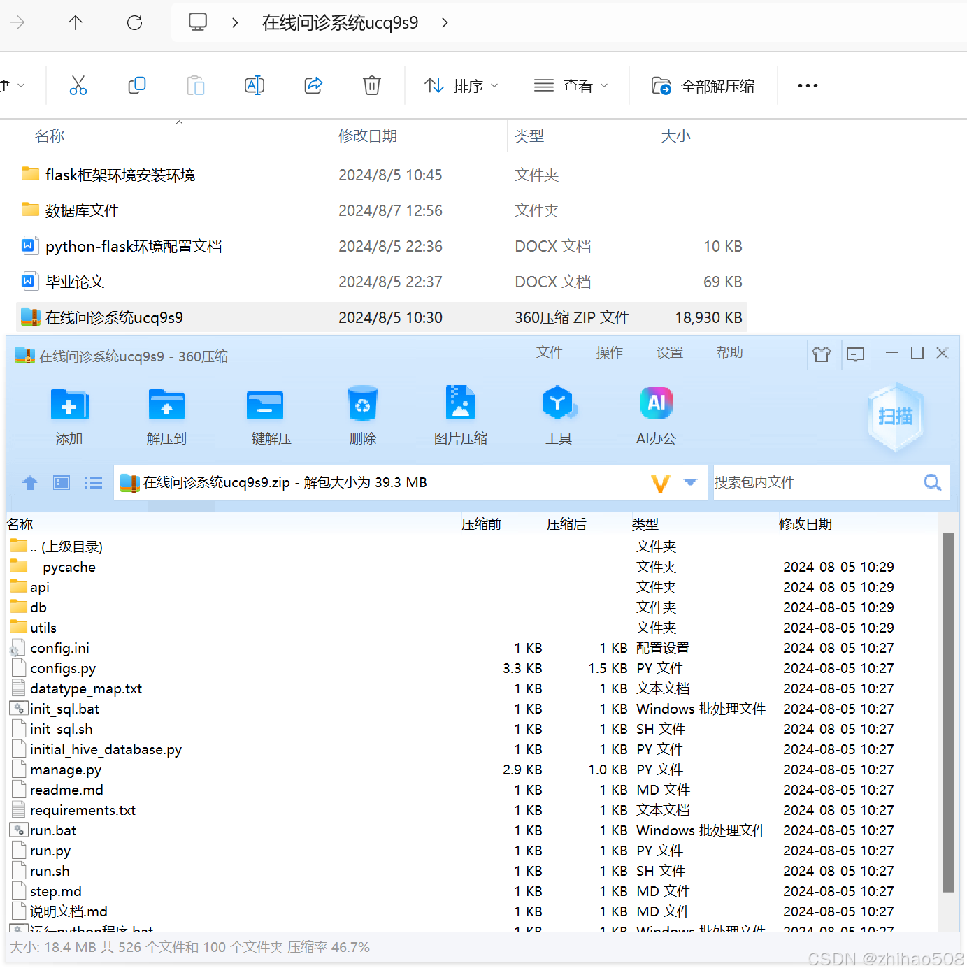Click the 扫描 scan badge
This screenshot has width=967, height=975.
896,416
